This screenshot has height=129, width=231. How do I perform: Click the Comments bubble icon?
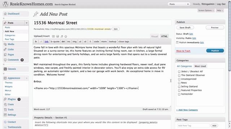pos(5,60)
